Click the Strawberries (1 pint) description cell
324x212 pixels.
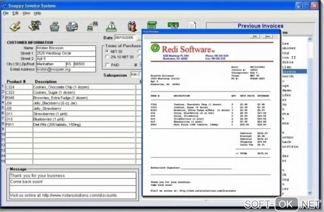coord(84,114)
